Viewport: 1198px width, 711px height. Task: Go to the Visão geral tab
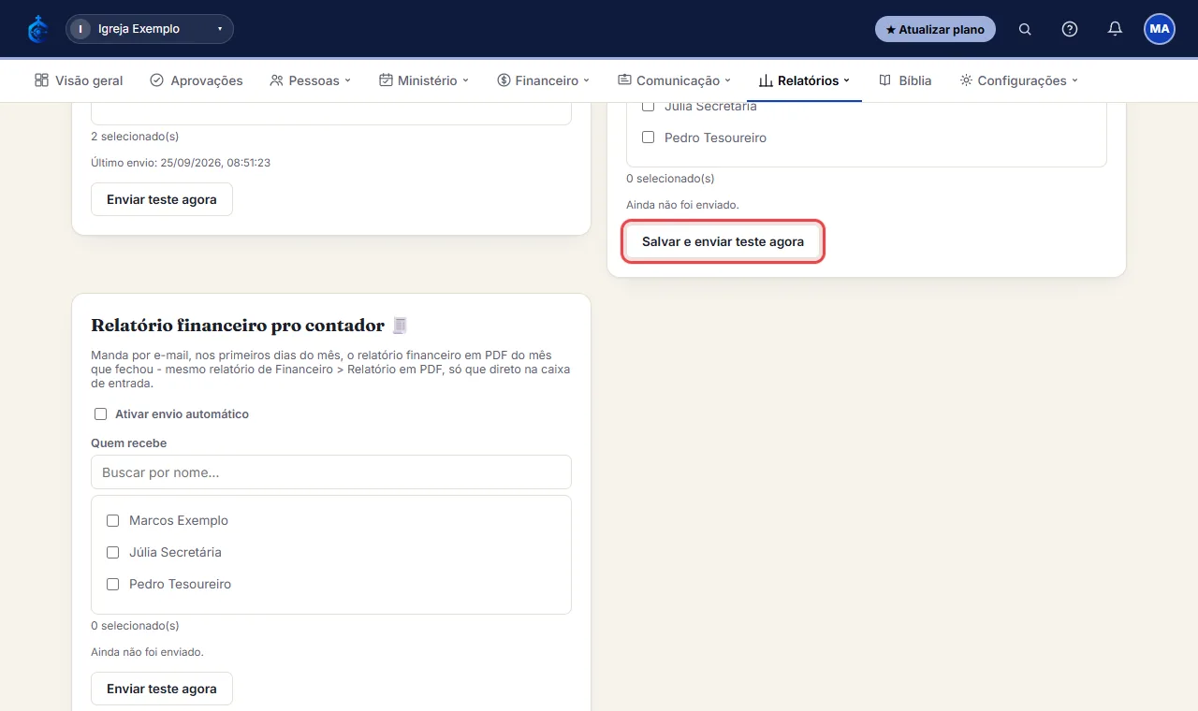79,80
